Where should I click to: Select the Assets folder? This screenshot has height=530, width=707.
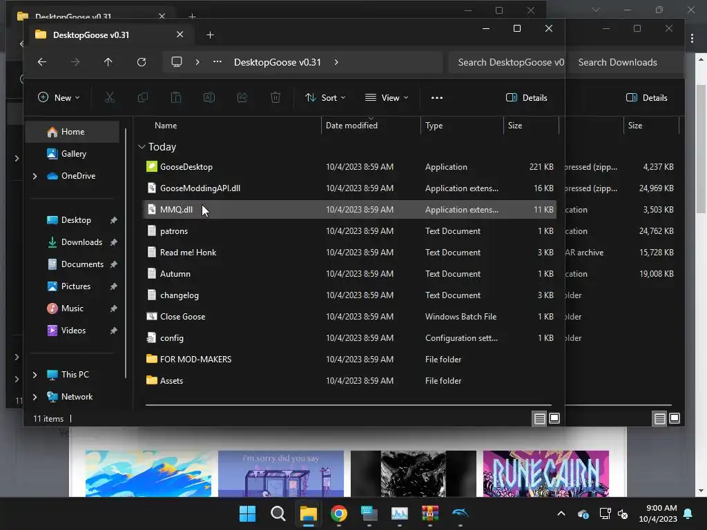(349, 381)
